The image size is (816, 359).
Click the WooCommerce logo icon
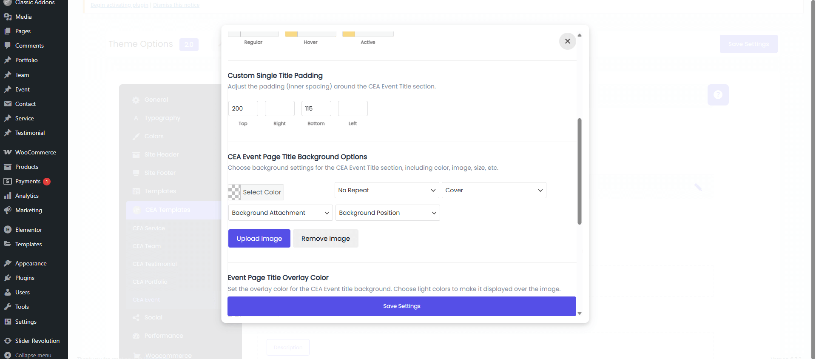[8, 152]
